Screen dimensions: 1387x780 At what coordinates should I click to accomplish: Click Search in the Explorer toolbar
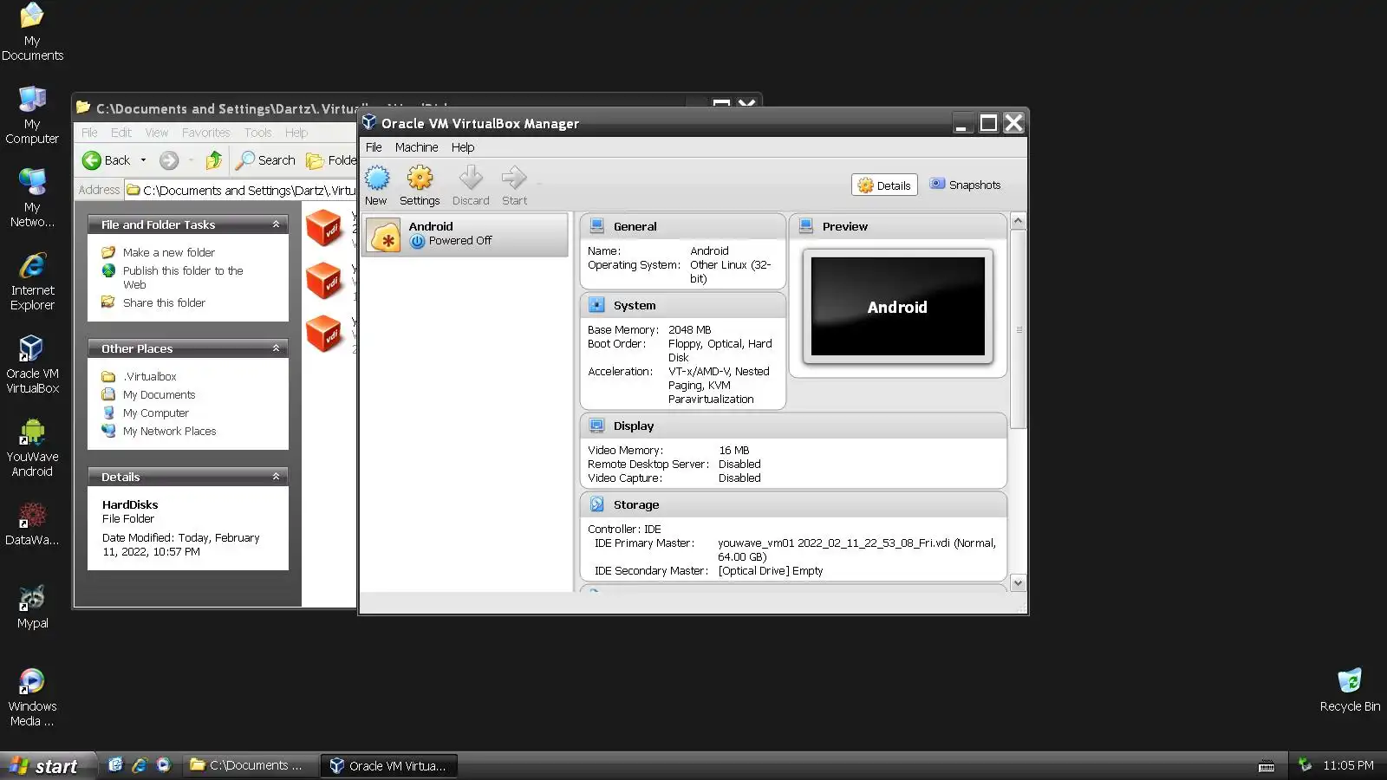point(266,160)
